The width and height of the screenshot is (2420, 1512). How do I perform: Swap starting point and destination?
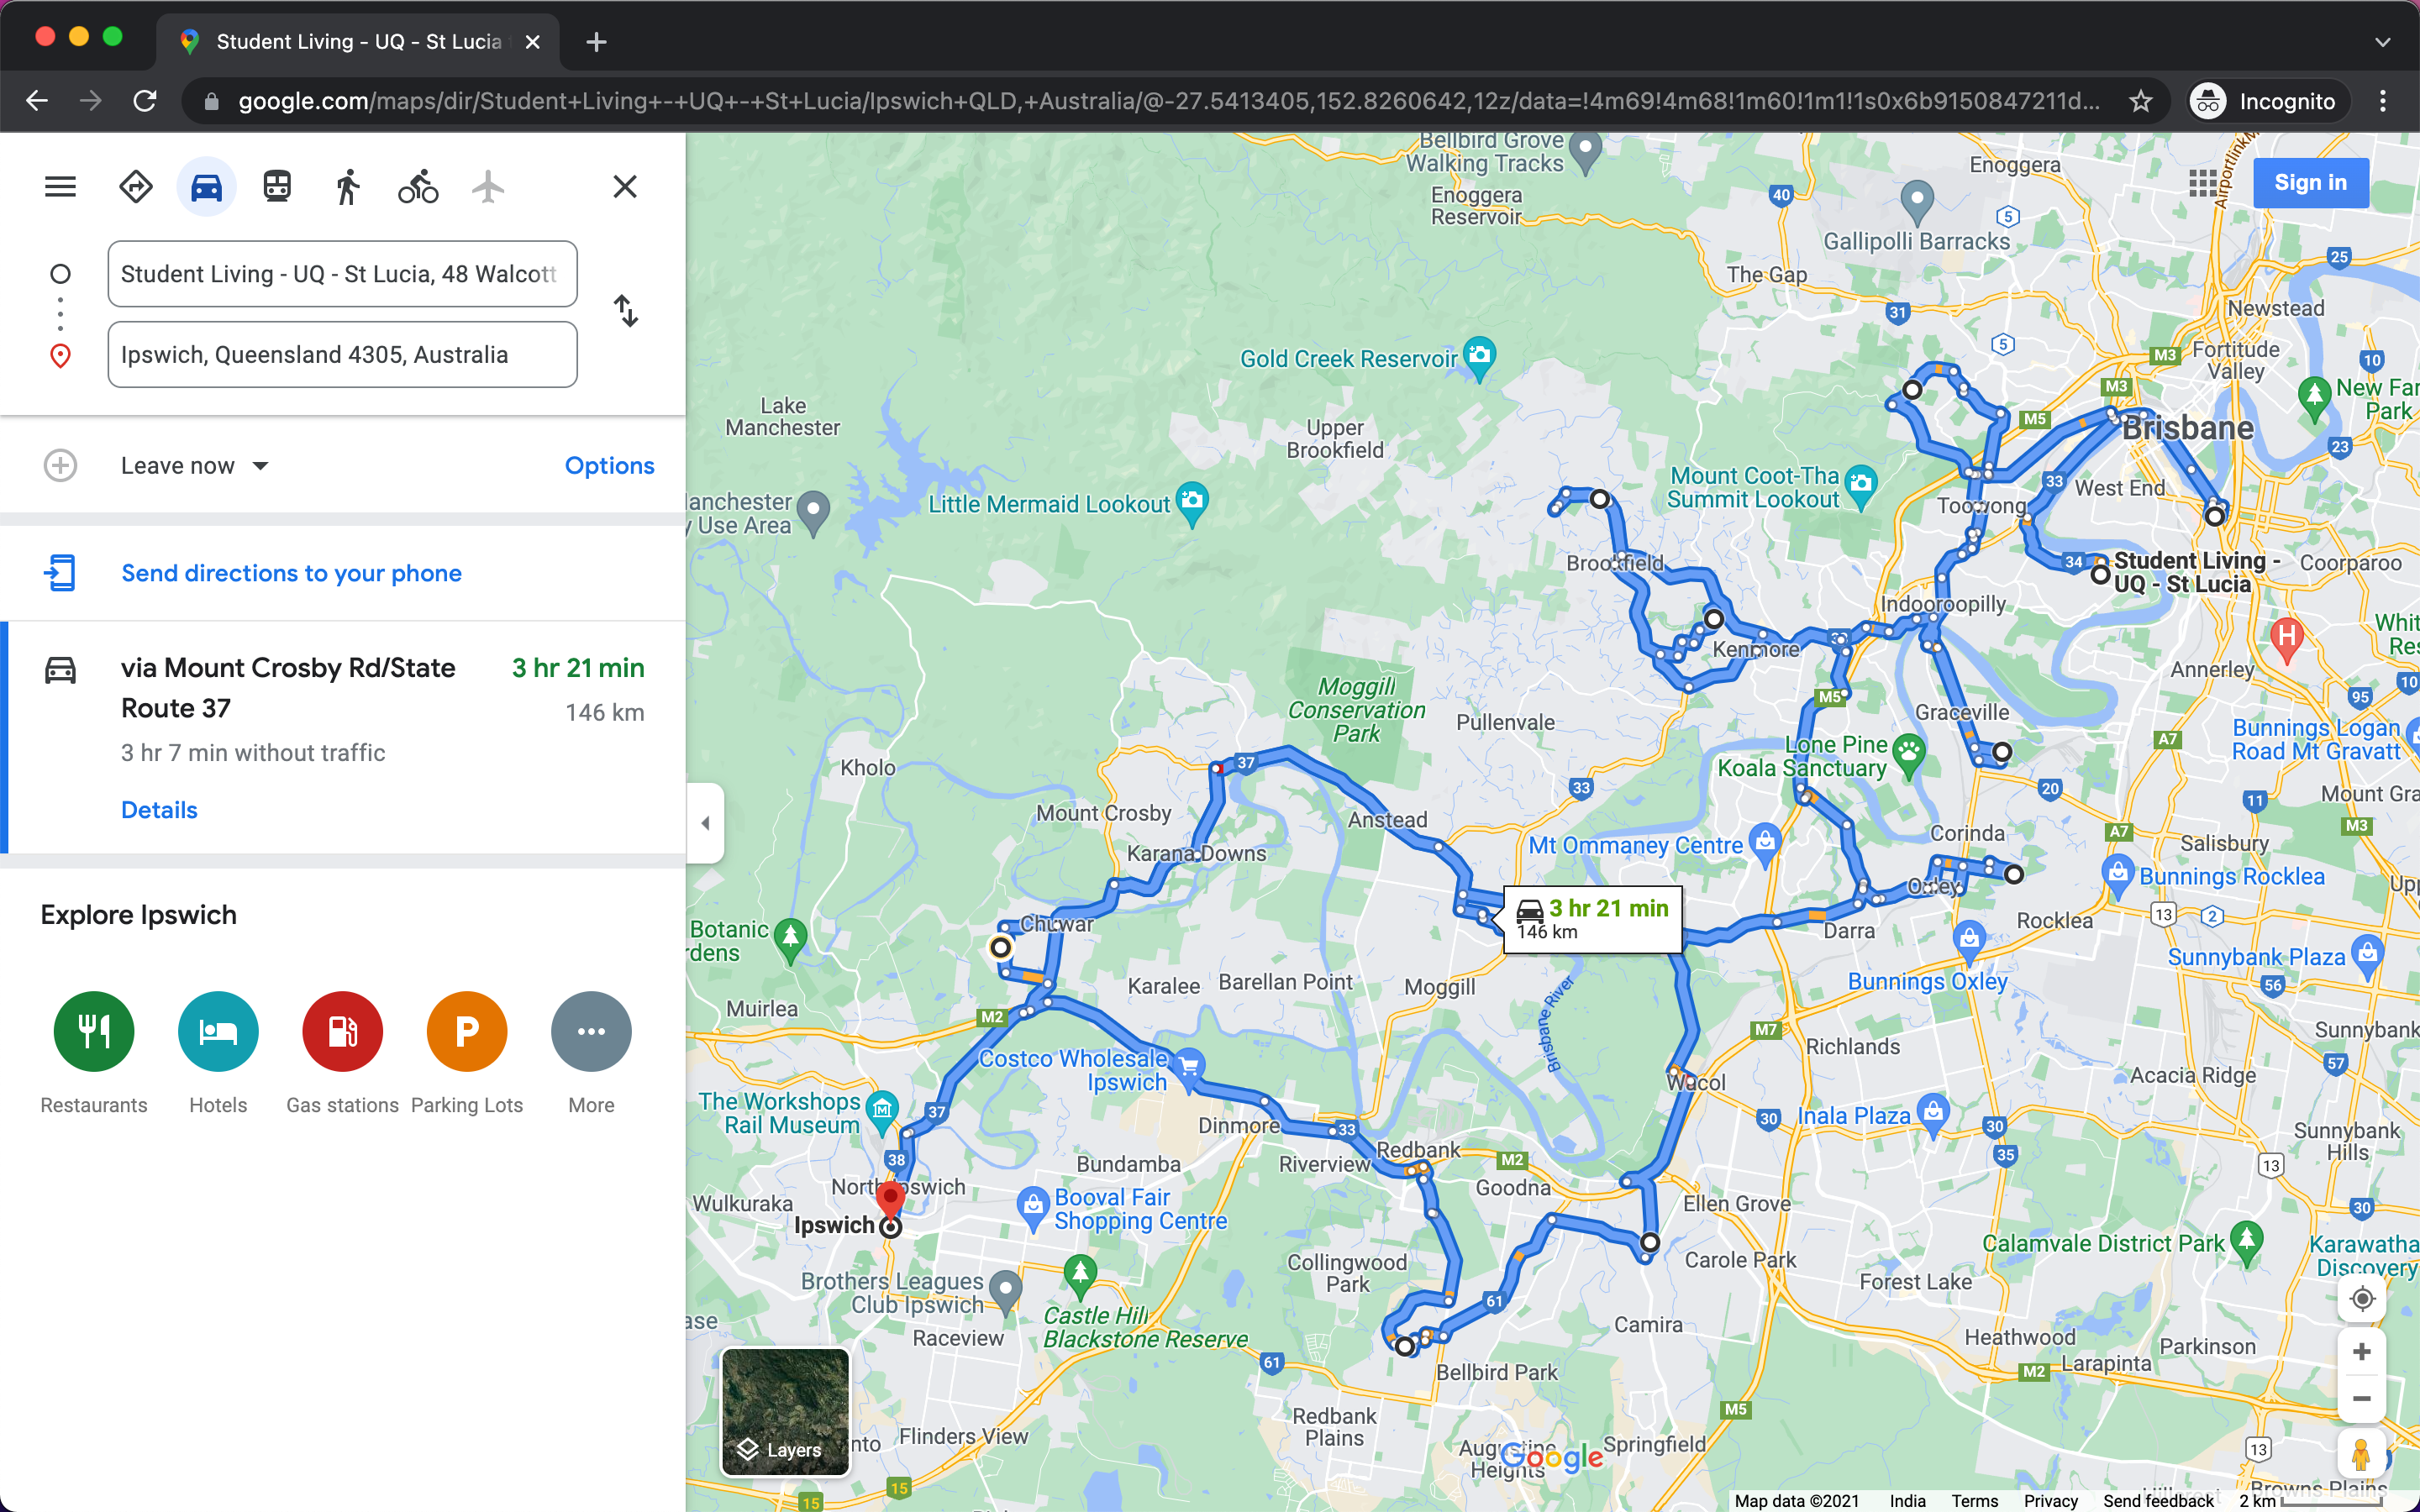coord(626,311)
